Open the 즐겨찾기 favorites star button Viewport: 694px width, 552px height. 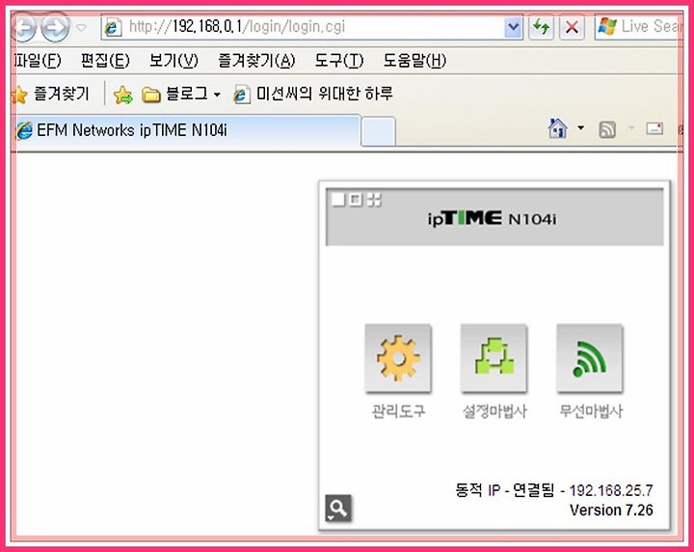point(50,94)
